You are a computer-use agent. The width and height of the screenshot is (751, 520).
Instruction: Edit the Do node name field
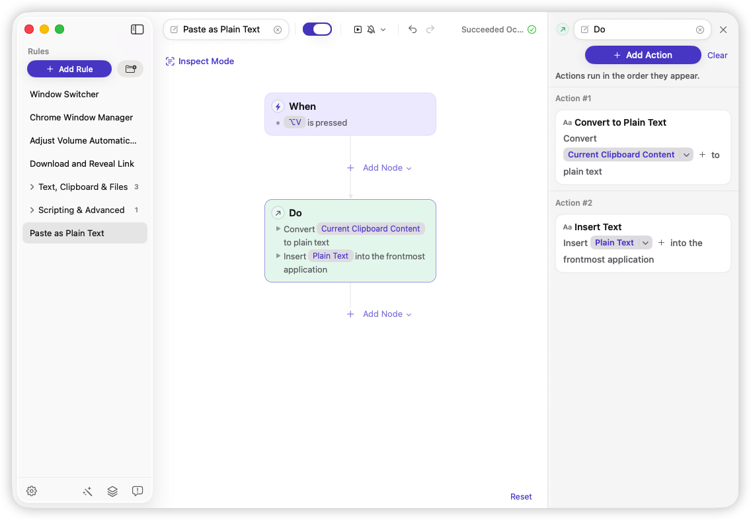[642, 30]
